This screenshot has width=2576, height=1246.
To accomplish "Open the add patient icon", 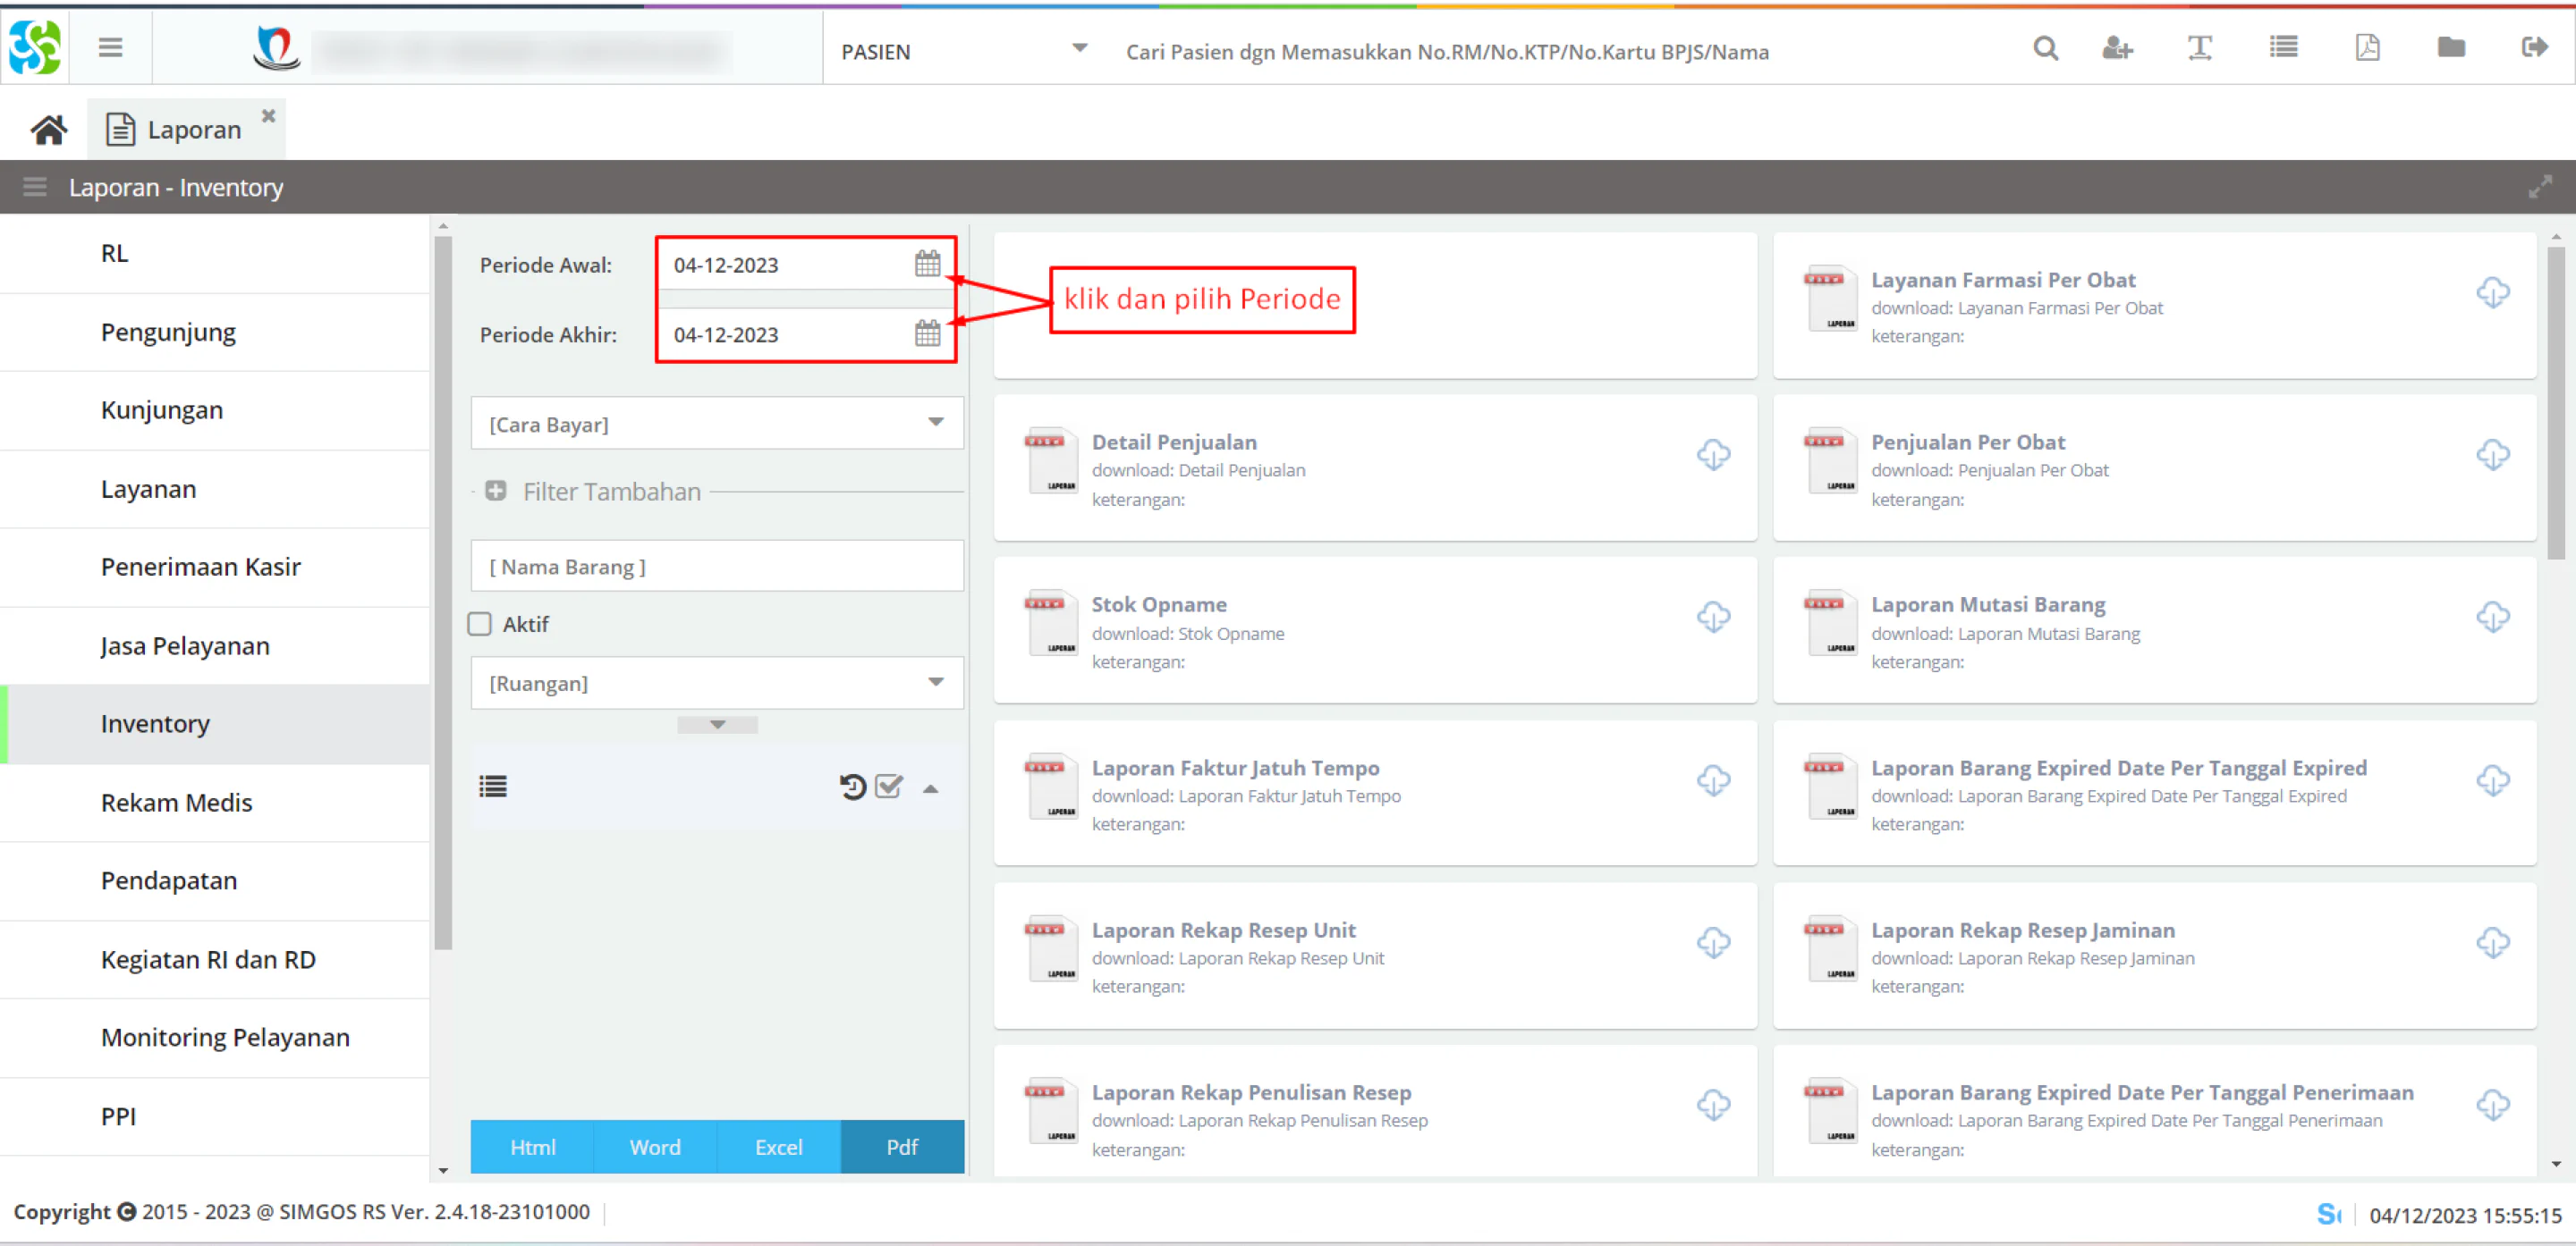I will tap(2117, 48).
